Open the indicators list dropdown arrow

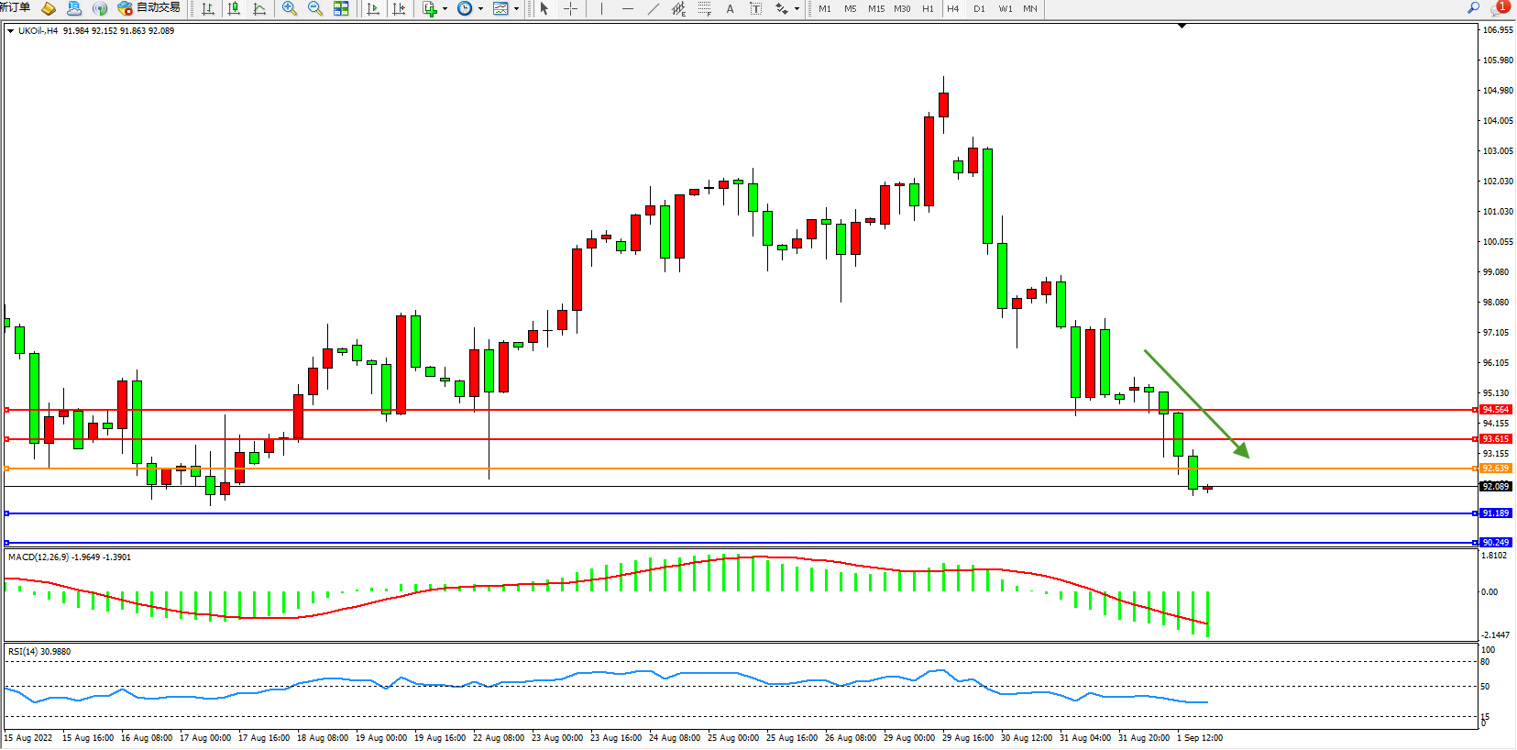[445, 9]
